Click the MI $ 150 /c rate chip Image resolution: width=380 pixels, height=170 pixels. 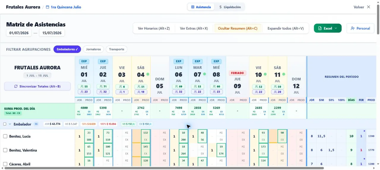coord(129,124)
